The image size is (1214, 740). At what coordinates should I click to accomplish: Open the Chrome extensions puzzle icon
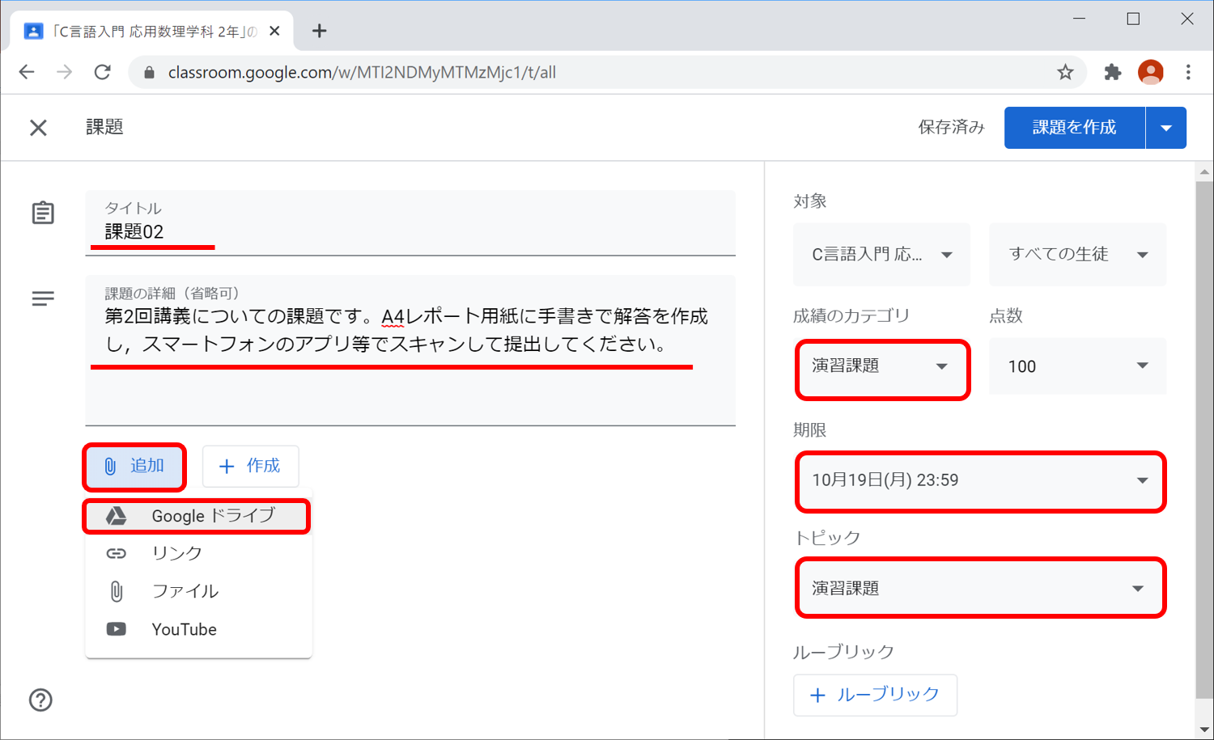pos(1113,72)
